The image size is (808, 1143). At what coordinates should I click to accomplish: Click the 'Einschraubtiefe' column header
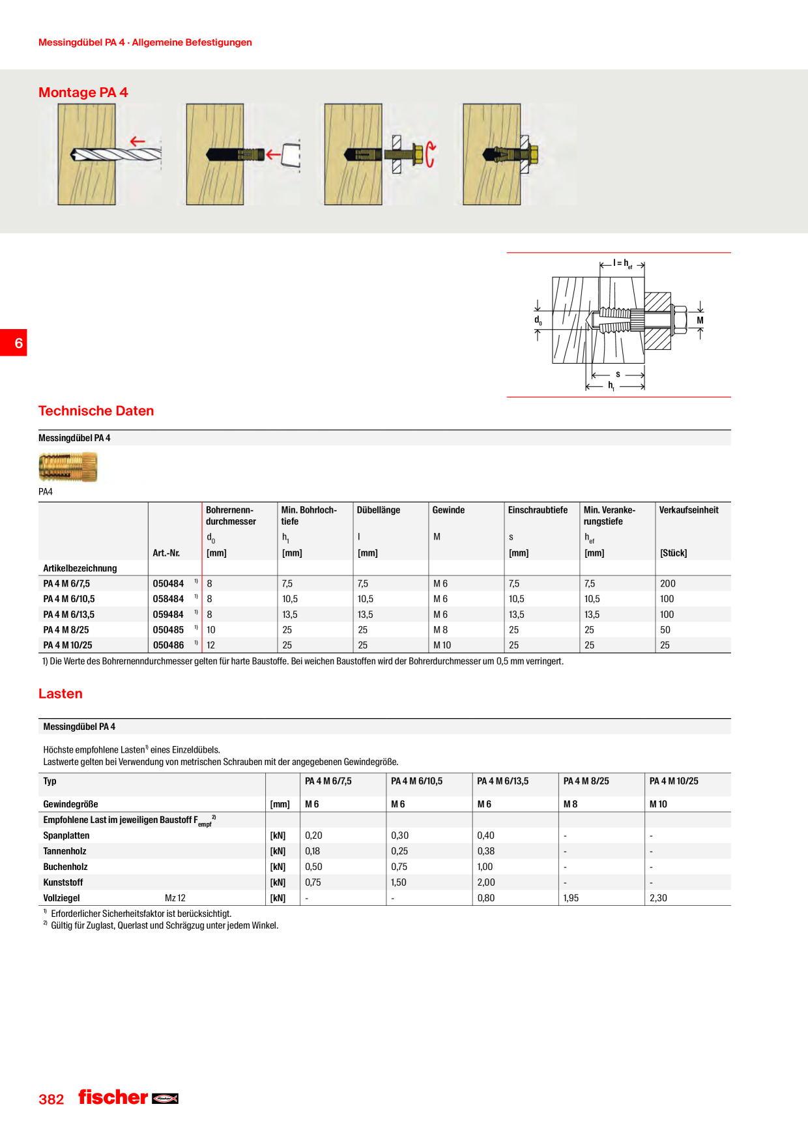538,510
